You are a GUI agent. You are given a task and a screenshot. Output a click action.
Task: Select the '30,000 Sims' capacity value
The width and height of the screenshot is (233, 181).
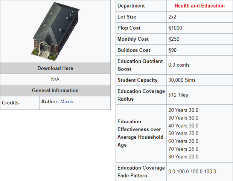tap(182, 80)
